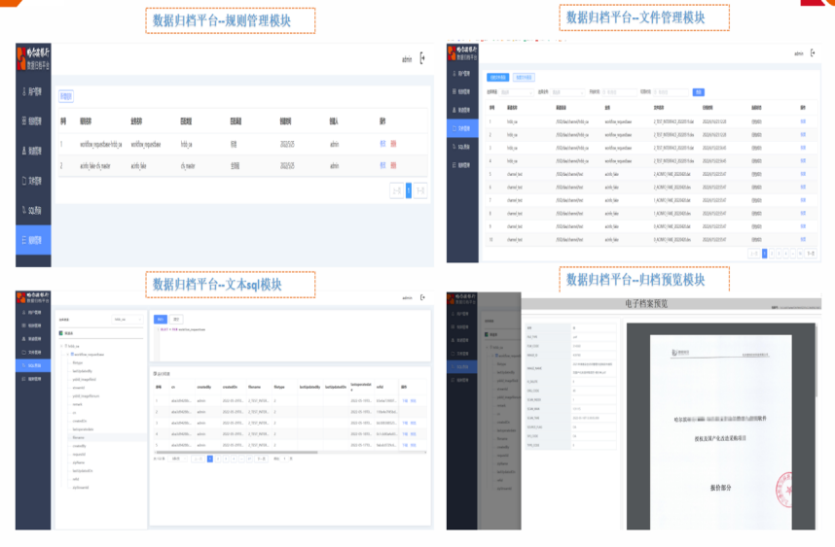
Task: Click 电子档案预览 title bar in preview panel
Action: (x=646, y=303)
